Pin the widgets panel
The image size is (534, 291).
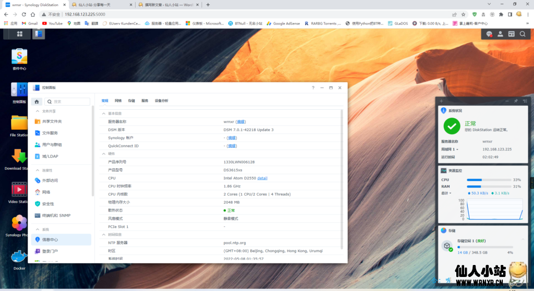tap(516, 100)
